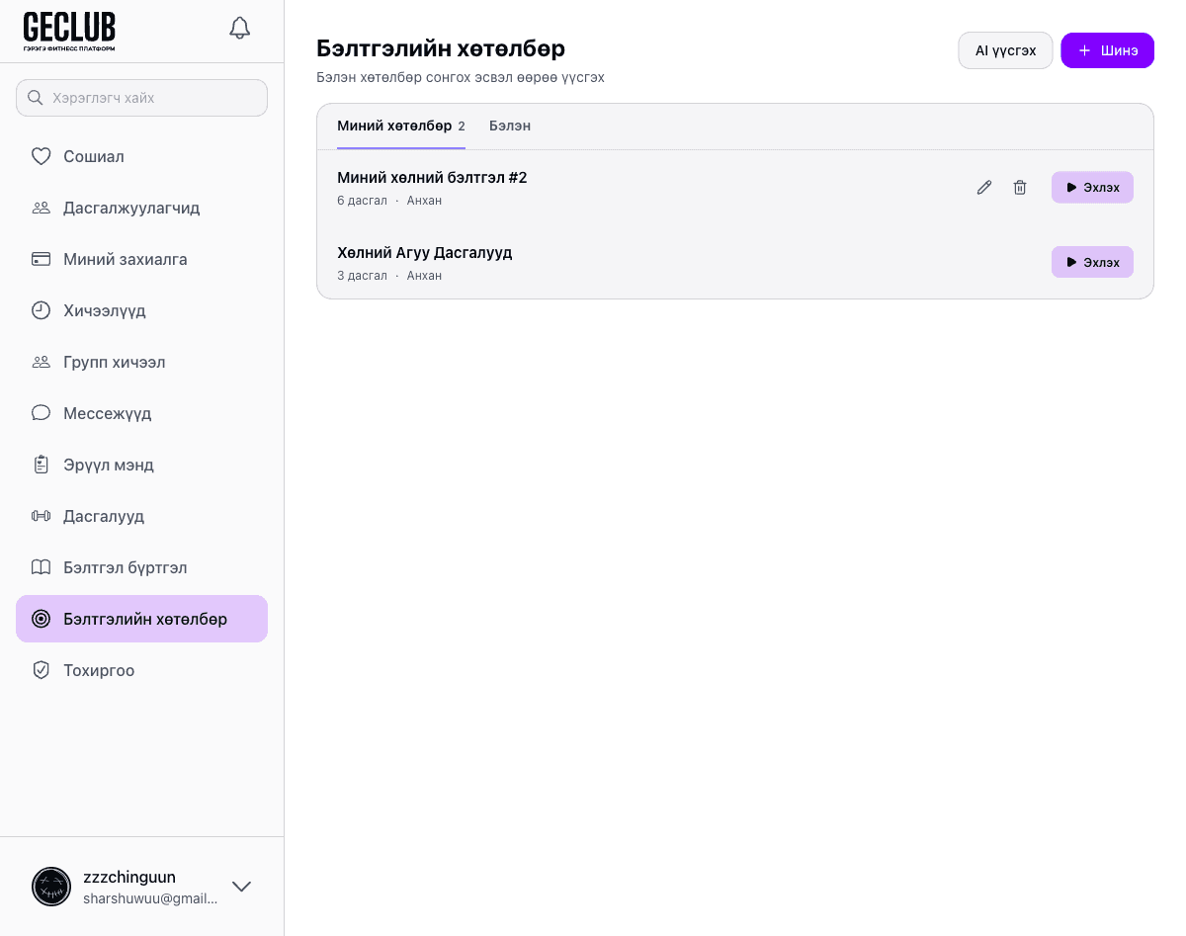Click pencil edit icon for Миний хөлний бэлтгэл #2
Image resolution: width=1186 pixels, height=936 pixels.
(x=984, y=188)
